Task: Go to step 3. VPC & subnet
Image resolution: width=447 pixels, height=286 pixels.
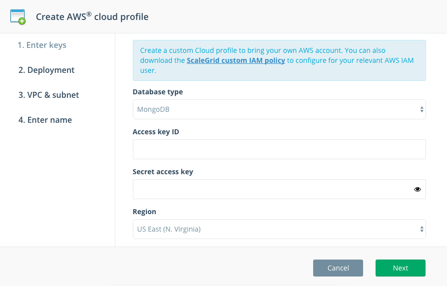Action: (48, 95)
